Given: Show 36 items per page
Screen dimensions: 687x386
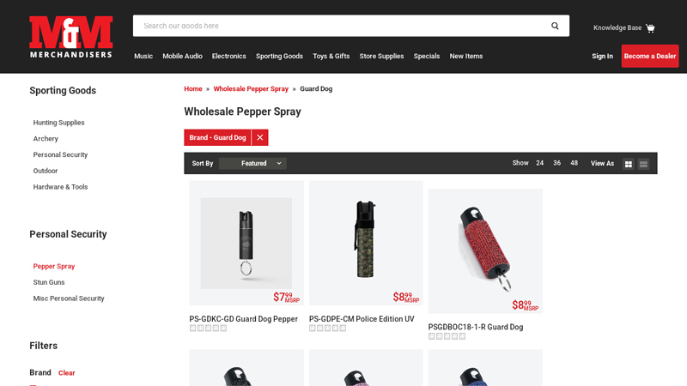Looking at the screenshot, I should 556,163.
